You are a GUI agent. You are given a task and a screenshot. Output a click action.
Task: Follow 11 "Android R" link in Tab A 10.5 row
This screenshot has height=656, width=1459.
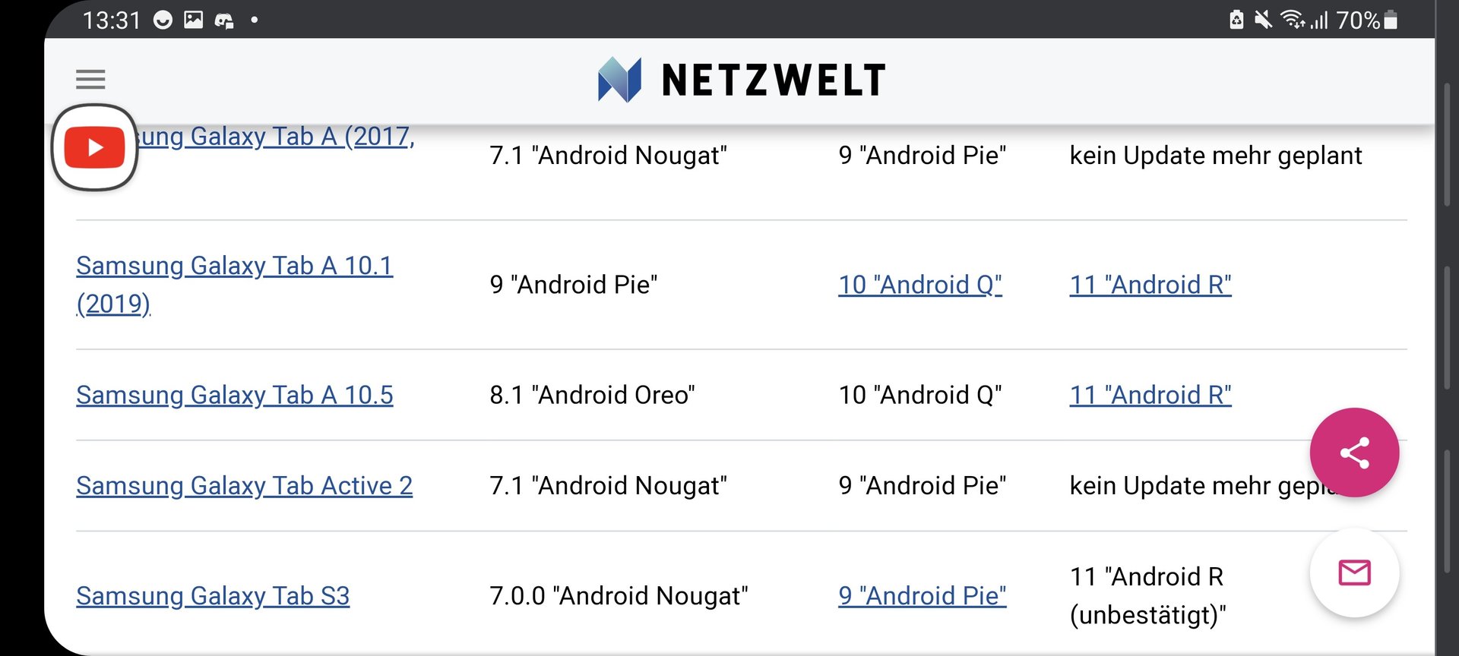coord(1150,395)
